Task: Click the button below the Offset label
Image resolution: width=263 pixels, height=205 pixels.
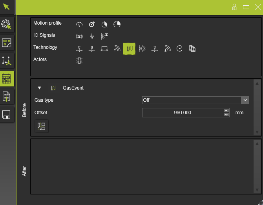Action: coord(41,126)
